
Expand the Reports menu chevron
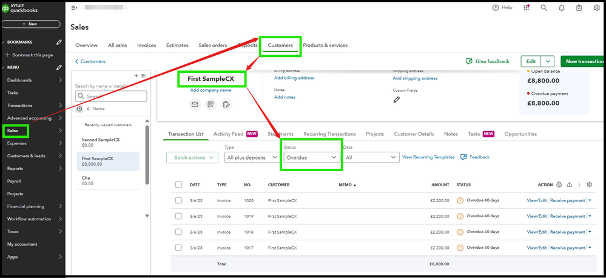(x=60, y=168)
